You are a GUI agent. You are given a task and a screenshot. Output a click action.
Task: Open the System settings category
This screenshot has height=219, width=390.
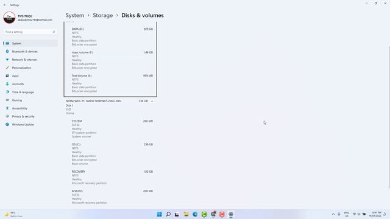coord(30,43)
